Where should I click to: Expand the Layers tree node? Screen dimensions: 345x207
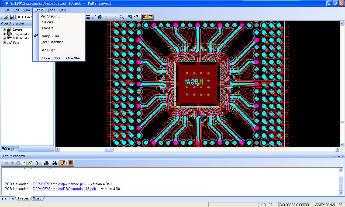pos(4,30)
